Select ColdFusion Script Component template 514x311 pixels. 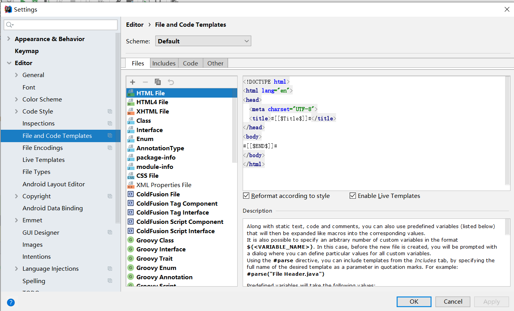(x=180, y=222)
